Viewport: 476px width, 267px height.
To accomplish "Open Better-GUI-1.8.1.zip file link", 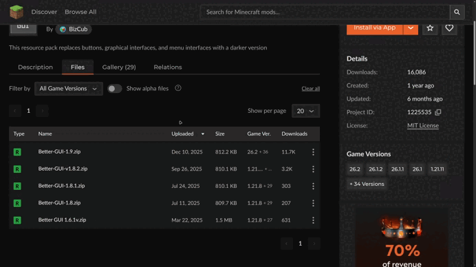I will [62, 186].
